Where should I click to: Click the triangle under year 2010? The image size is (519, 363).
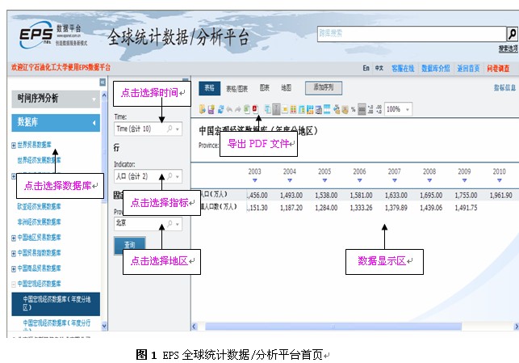point(499,180)
